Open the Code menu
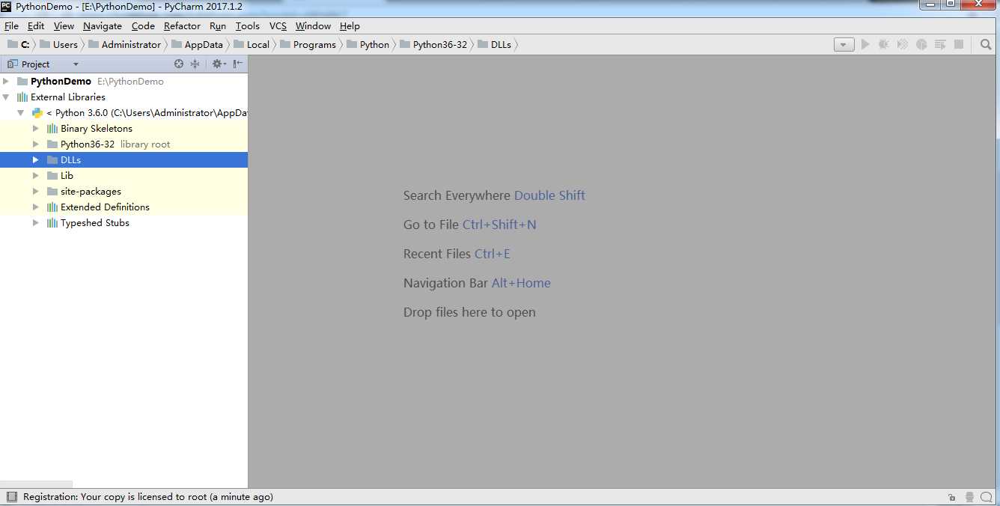This screenshot has height=506, width=1000. (x=143, y=25)
